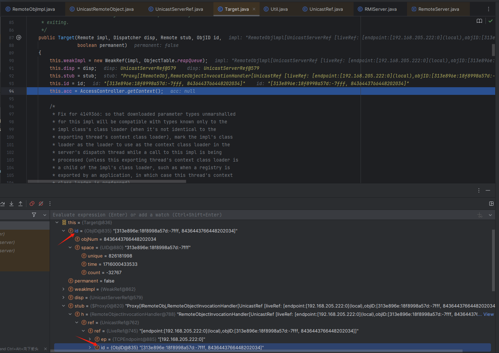Click field icon of the objNum variable

pyautogui.click(x=77, y=239)
